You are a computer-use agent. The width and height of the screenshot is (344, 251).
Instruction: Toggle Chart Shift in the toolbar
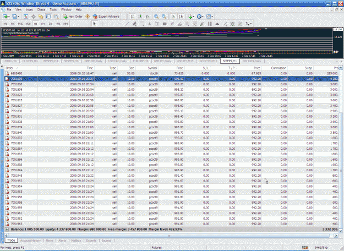[181, 17]
